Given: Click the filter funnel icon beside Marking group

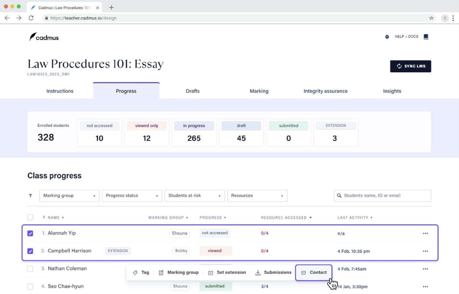Looking at the screenshot, I should 31,196.
